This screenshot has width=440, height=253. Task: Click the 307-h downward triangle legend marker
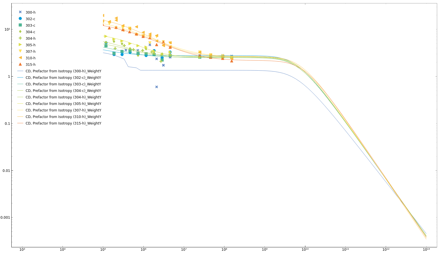click(x=20, y=51)
